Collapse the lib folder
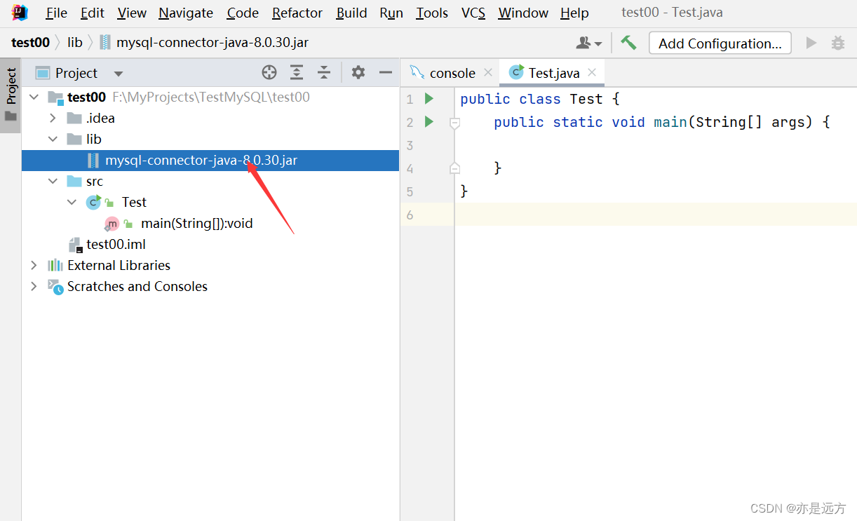Viewport: 857px width, 521px height. pos(53,139)
